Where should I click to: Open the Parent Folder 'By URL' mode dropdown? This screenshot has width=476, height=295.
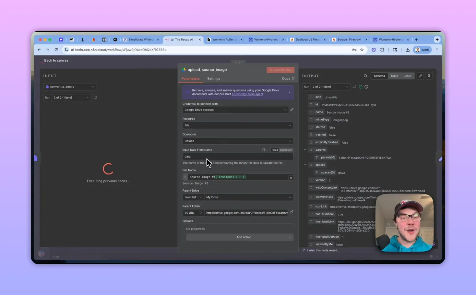pos(193,213)
